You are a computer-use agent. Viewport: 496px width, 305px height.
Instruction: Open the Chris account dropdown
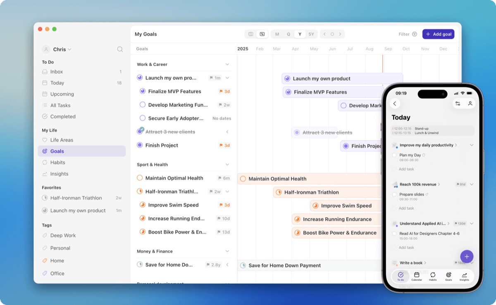[57, 49]
